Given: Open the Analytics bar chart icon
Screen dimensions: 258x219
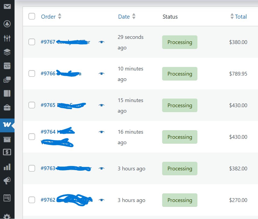Looking at the screenshot, I should click(x=7, y=167).
